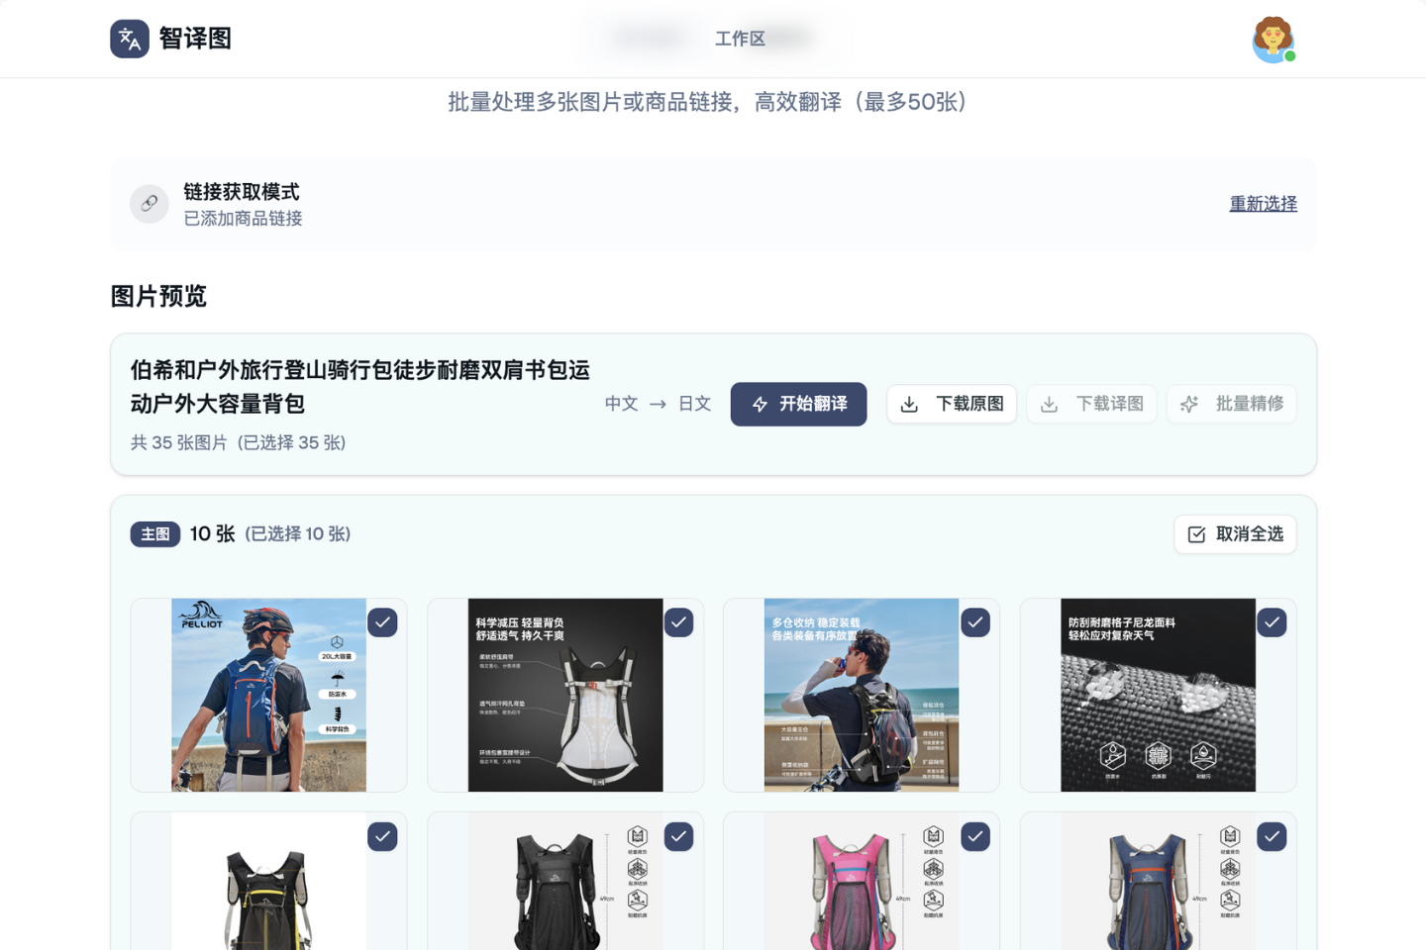1426x950 pixels.
Task: Uncheck the 科学减压 image checkbox
Action: (678, 622)
